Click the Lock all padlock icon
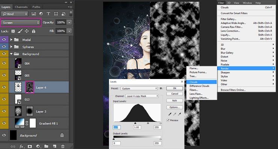Image resolution: width=278 pixels, height=149 pixels. coord(33,31)
